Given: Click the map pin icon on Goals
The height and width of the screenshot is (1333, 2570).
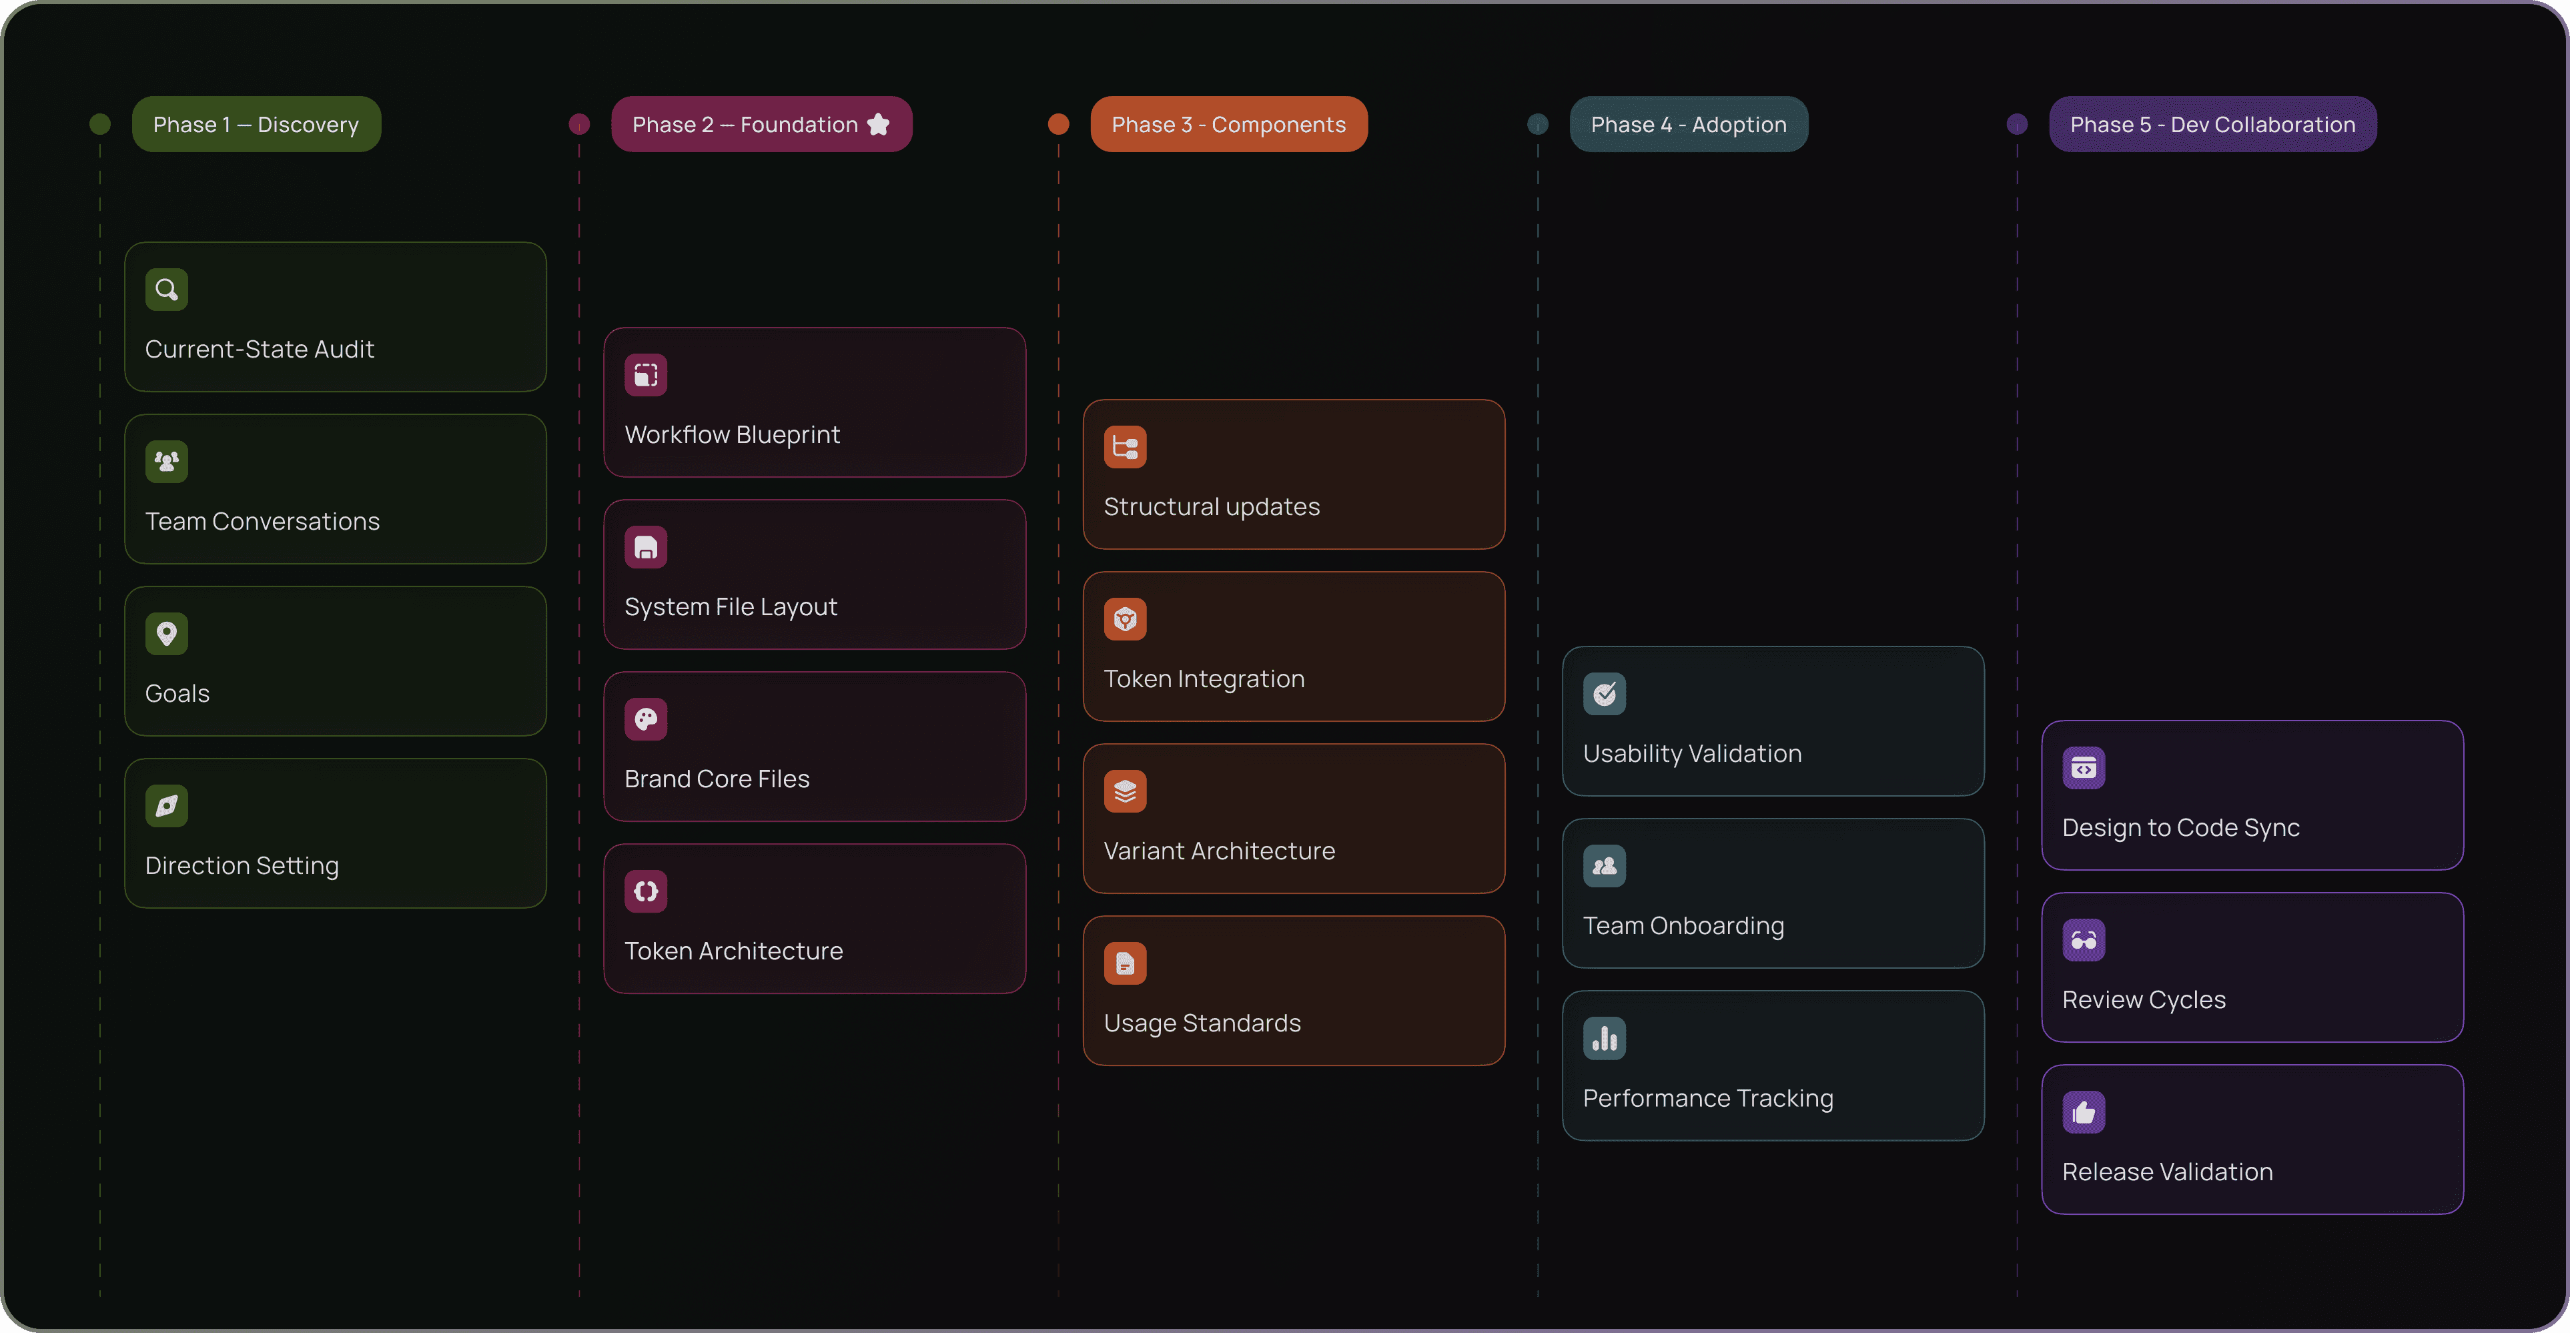Looking at the screenshot, I should coord(167,634).
